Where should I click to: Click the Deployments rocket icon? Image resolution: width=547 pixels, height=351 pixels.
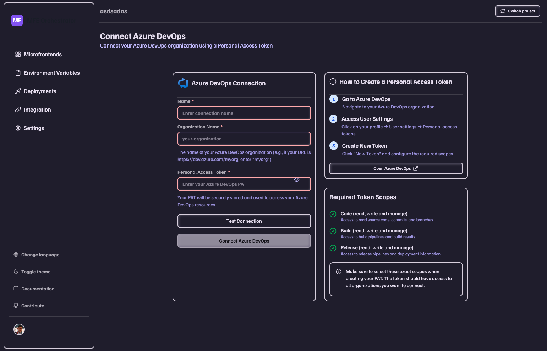tap(18, 91)
